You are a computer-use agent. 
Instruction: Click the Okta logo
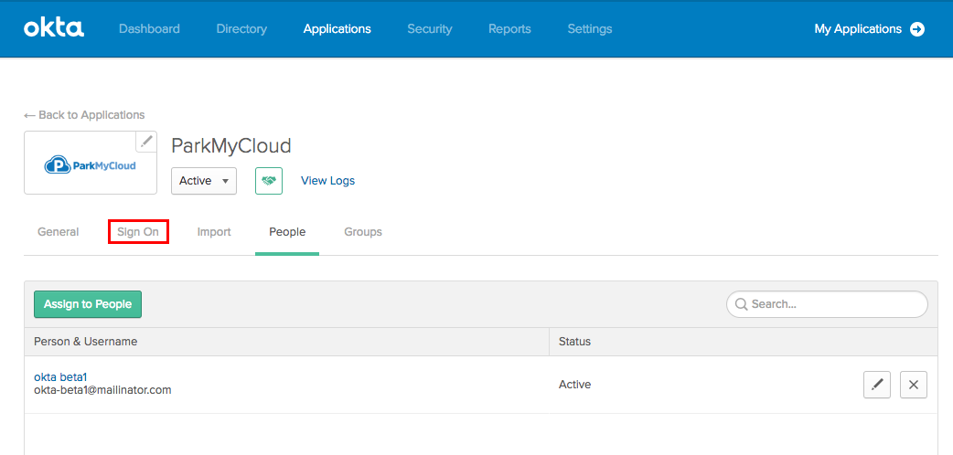pyautogui.click(x=54, y=28)
